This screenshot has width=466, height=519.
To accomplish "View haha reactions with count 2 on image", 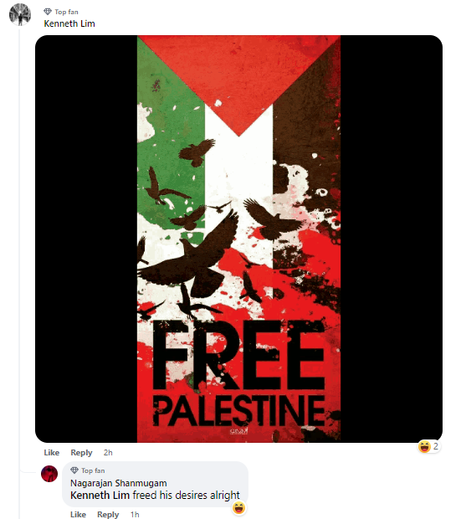I will pos(429,446).
